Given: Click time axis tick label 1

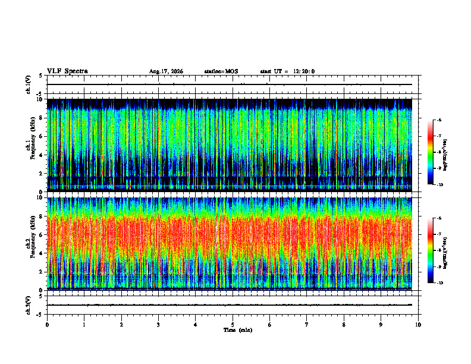Looking at the screenshot, I should [84, 325].
